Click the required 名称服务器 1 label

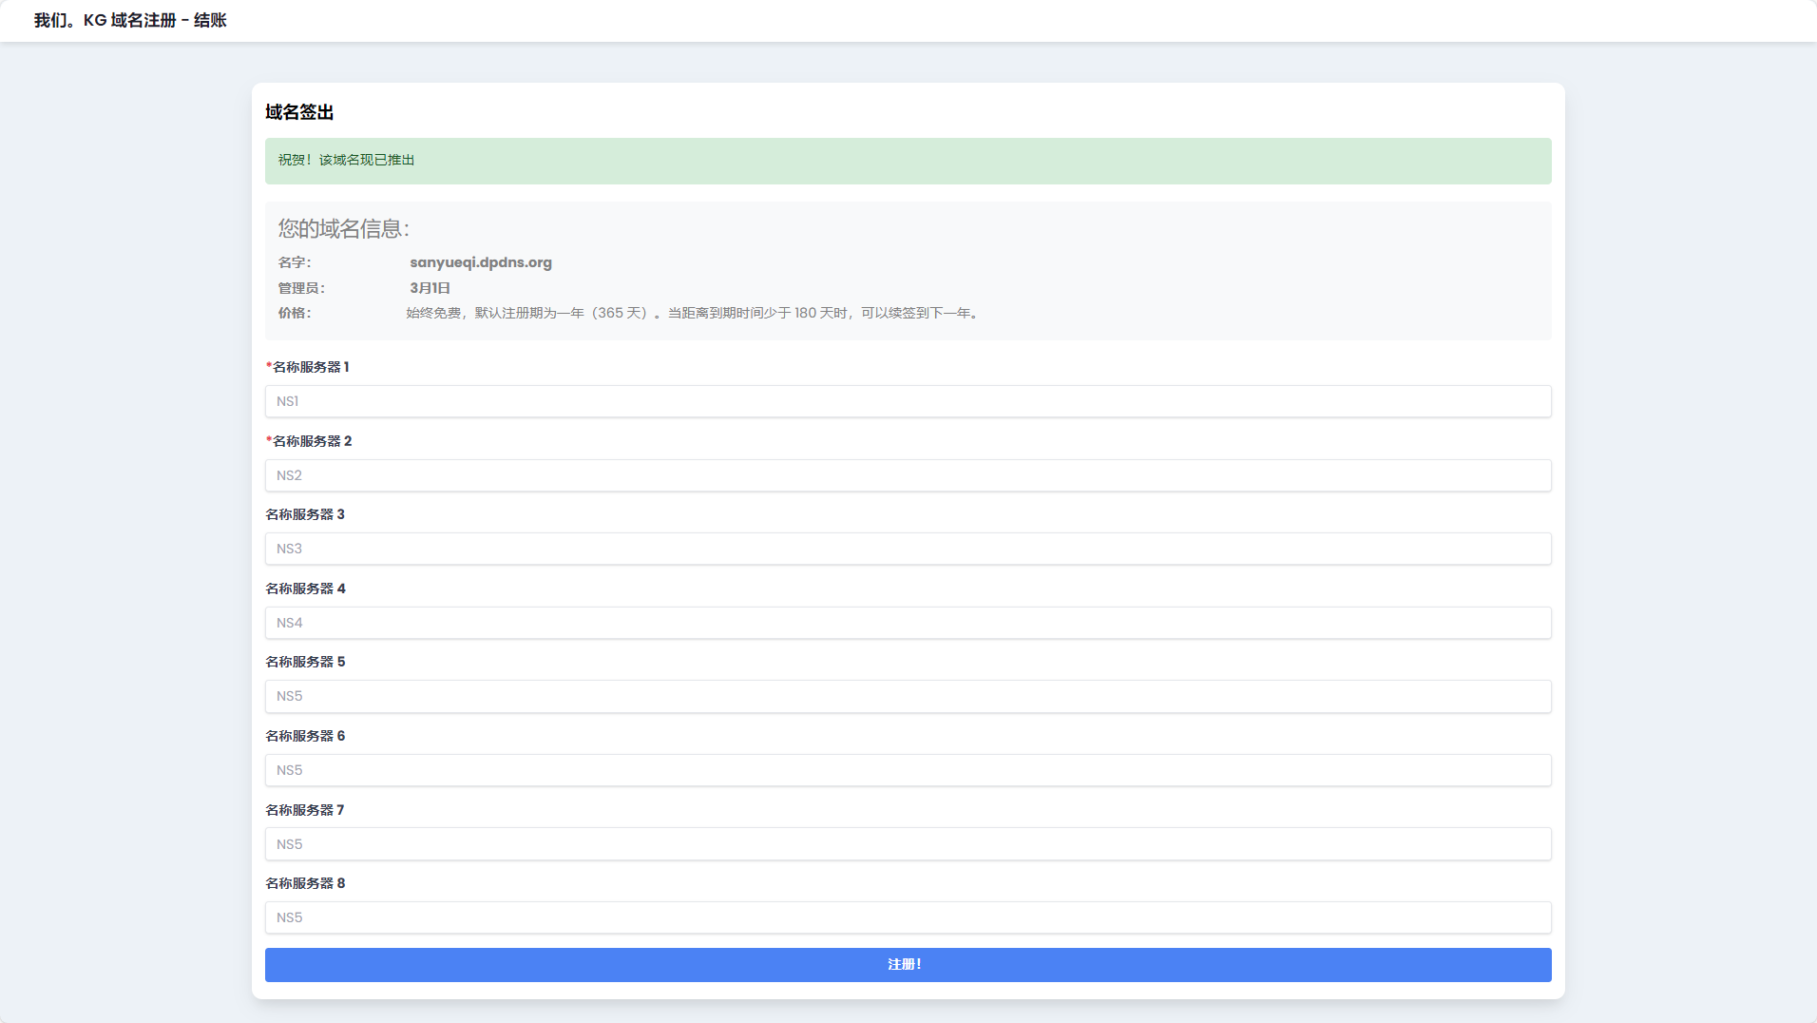(310, 367)
